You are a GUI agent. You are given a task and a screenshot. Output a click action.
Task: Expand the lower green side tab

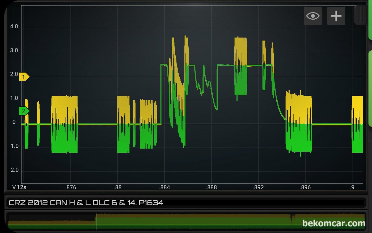click(370, 87)
